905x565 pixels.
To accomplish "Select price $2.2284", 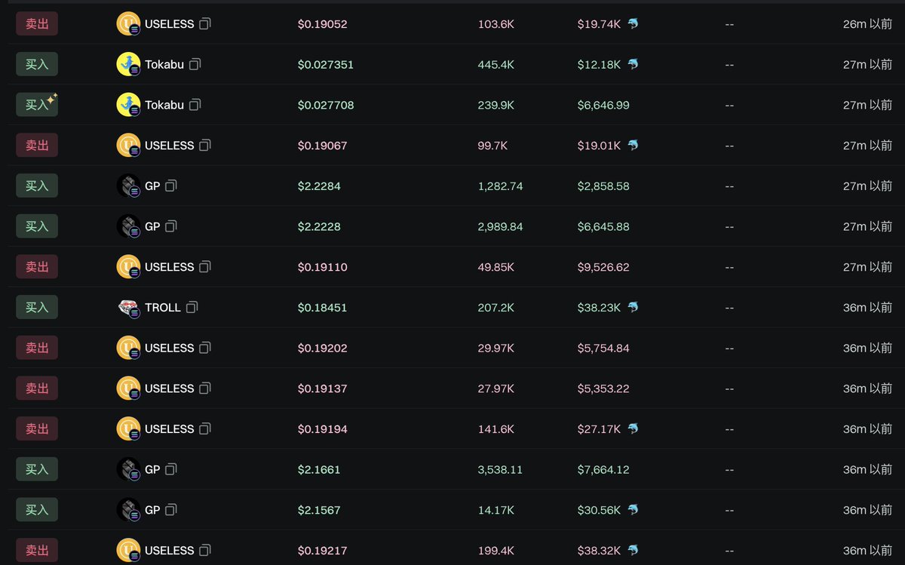I will point(319,186).
